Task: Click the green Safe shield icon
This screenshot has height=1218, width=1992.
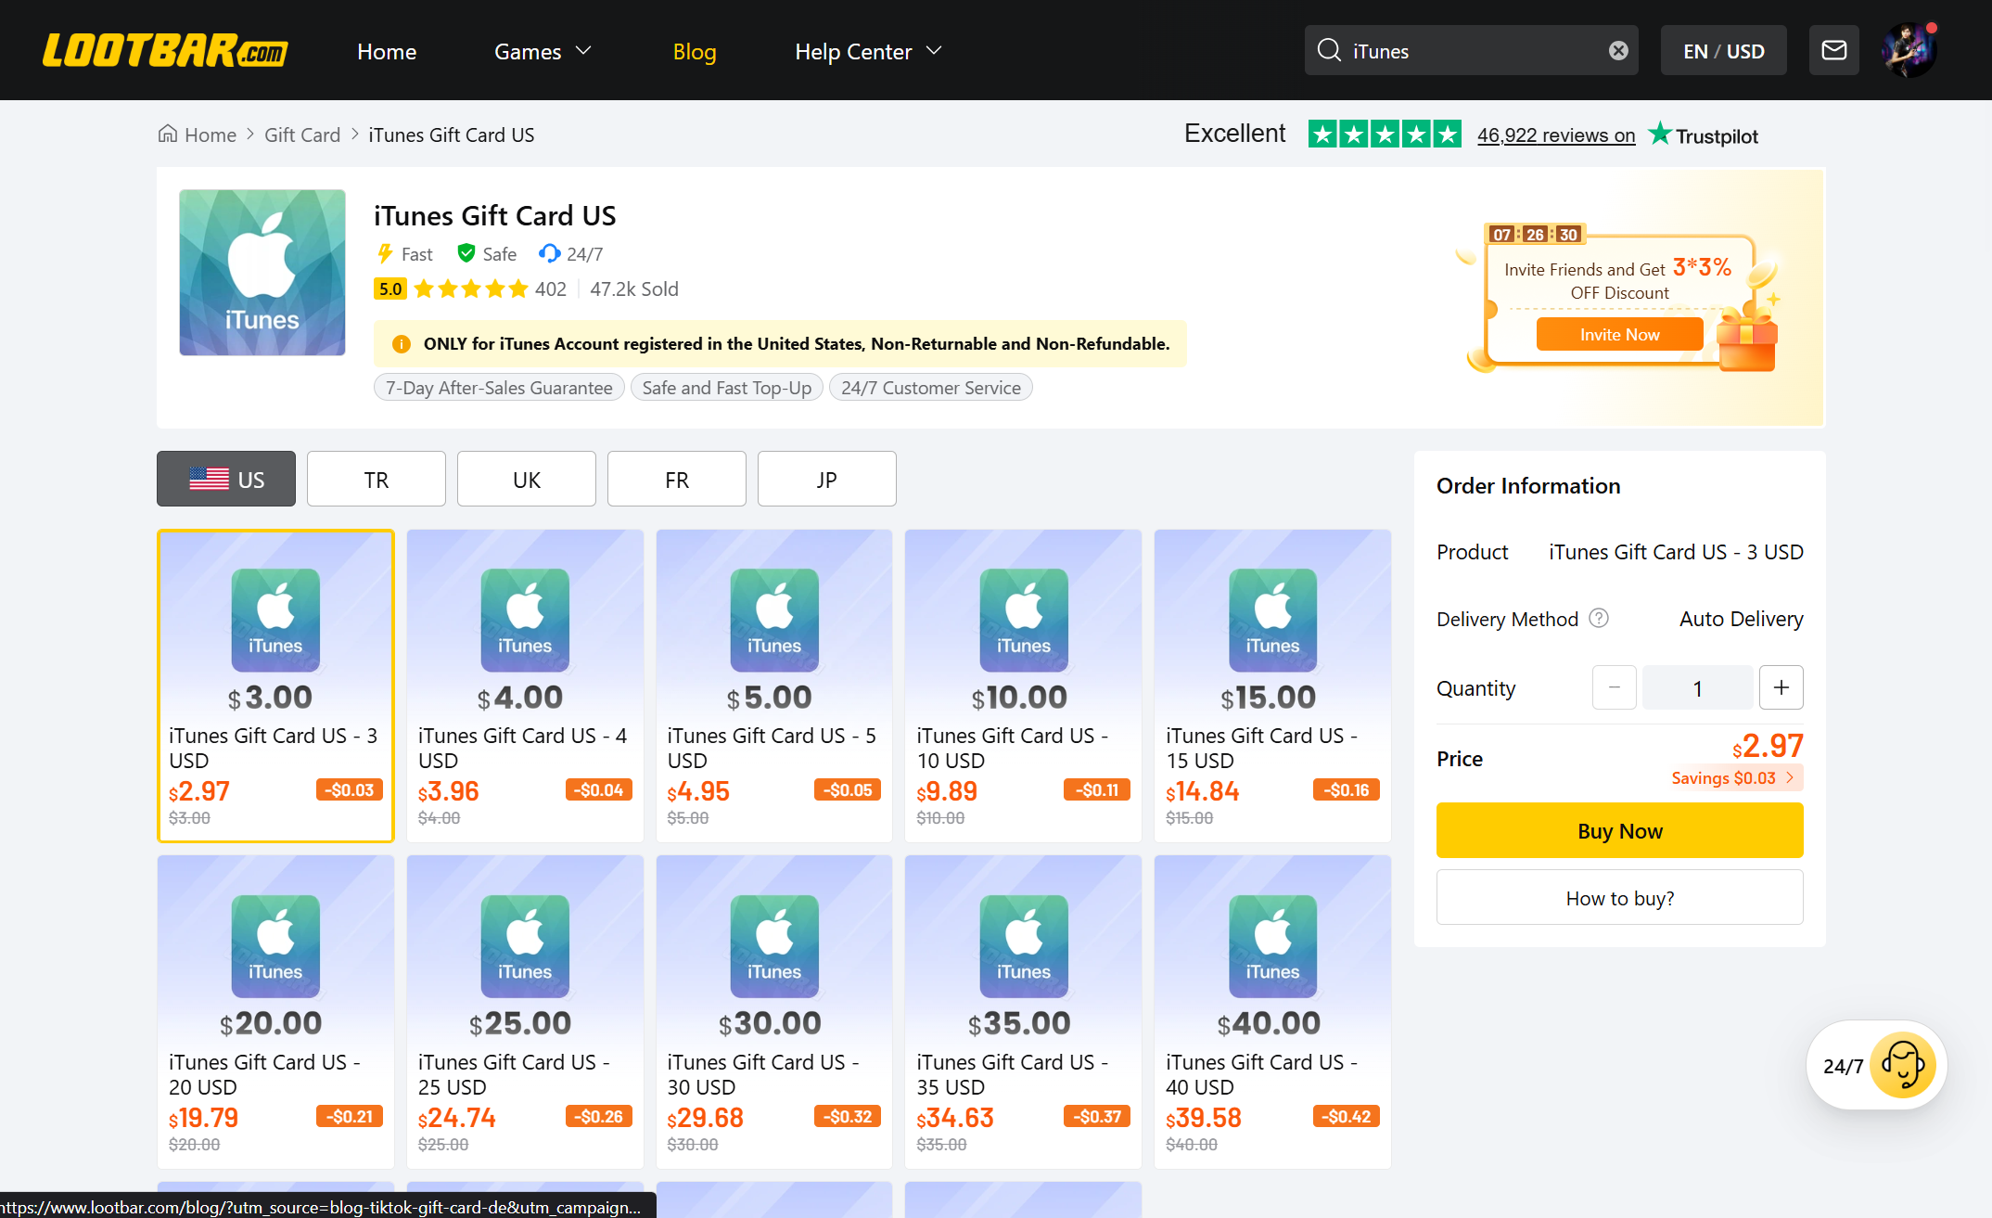Action: point(466,253)
